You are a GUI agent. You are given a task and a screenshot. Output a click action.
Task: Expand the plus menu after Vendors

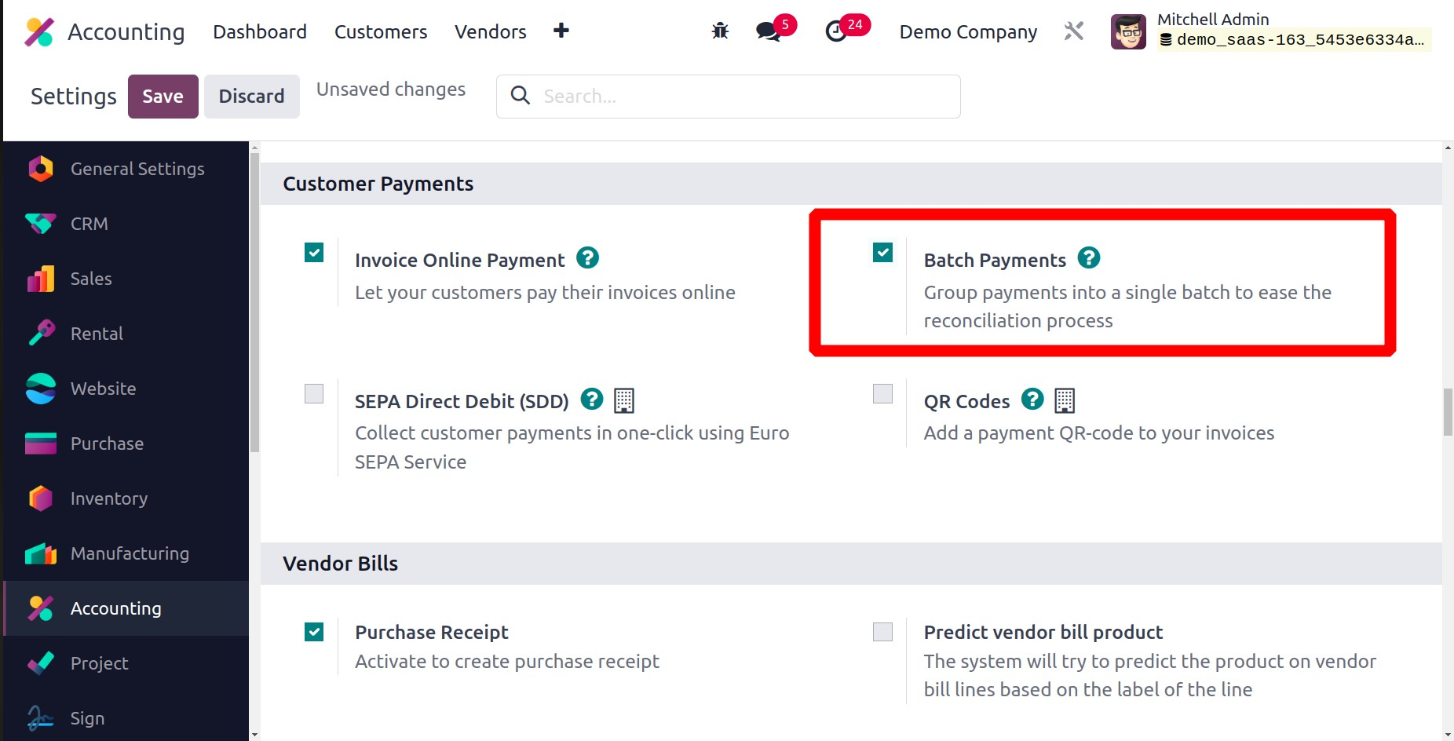point(561,31)
